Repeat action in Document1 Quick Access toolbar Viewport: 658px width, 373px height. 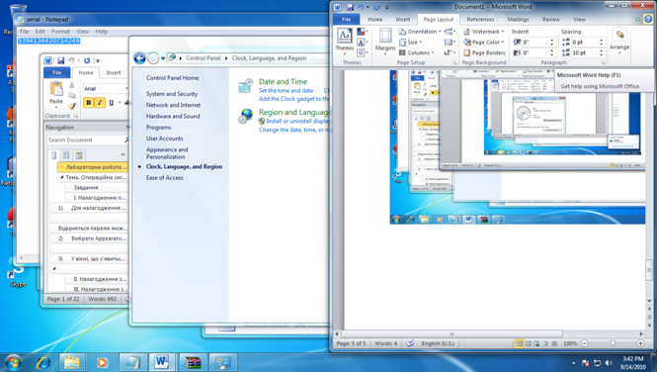376,7
